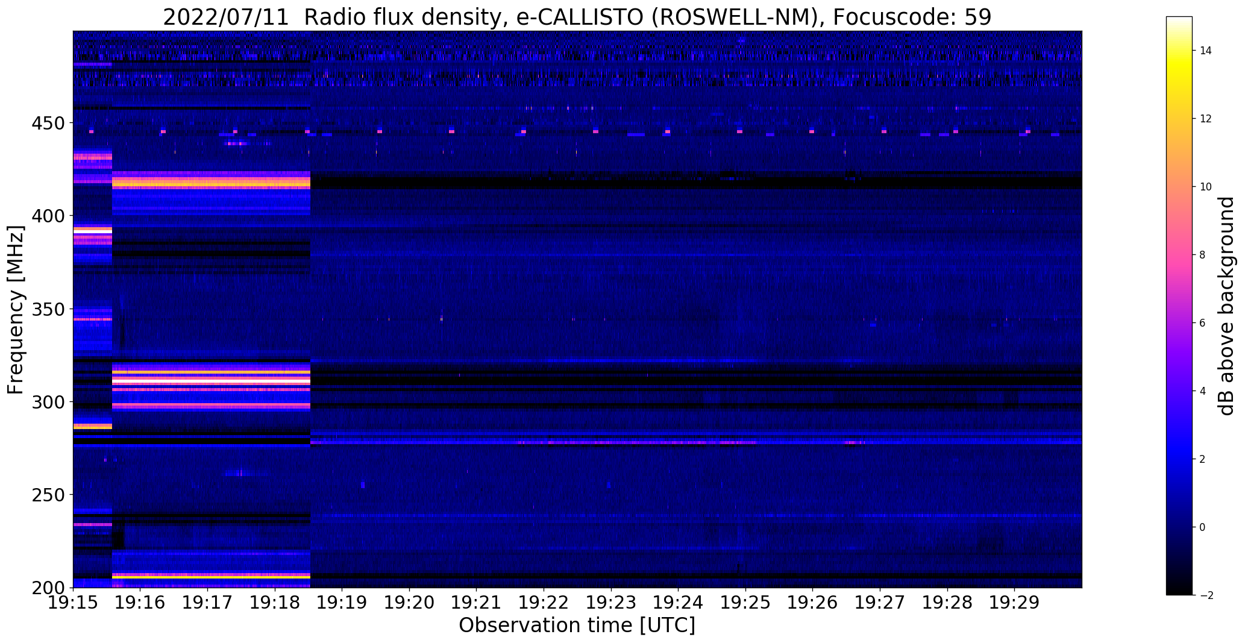Click the 400 MHz frequency tick label
1245x643 pixels.
[48, 216]
